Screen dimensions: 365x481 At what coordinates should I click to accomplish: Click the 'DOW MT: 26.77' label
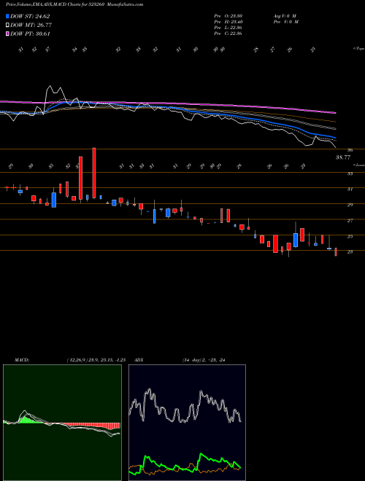coord(30,26)
